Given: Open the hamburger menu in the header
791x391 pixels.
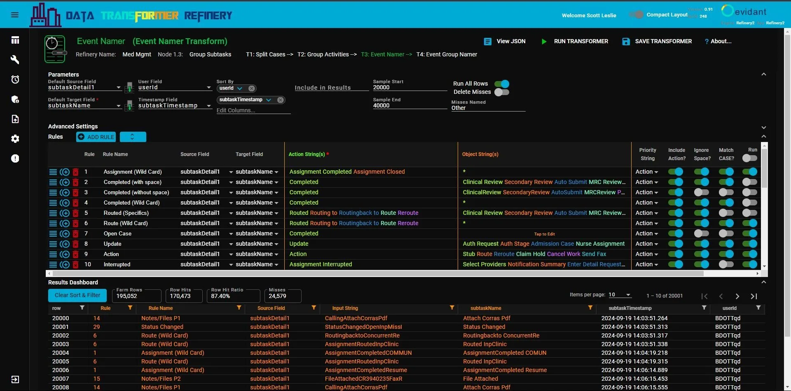Looking at the screenshot, I should coord(15,15).
